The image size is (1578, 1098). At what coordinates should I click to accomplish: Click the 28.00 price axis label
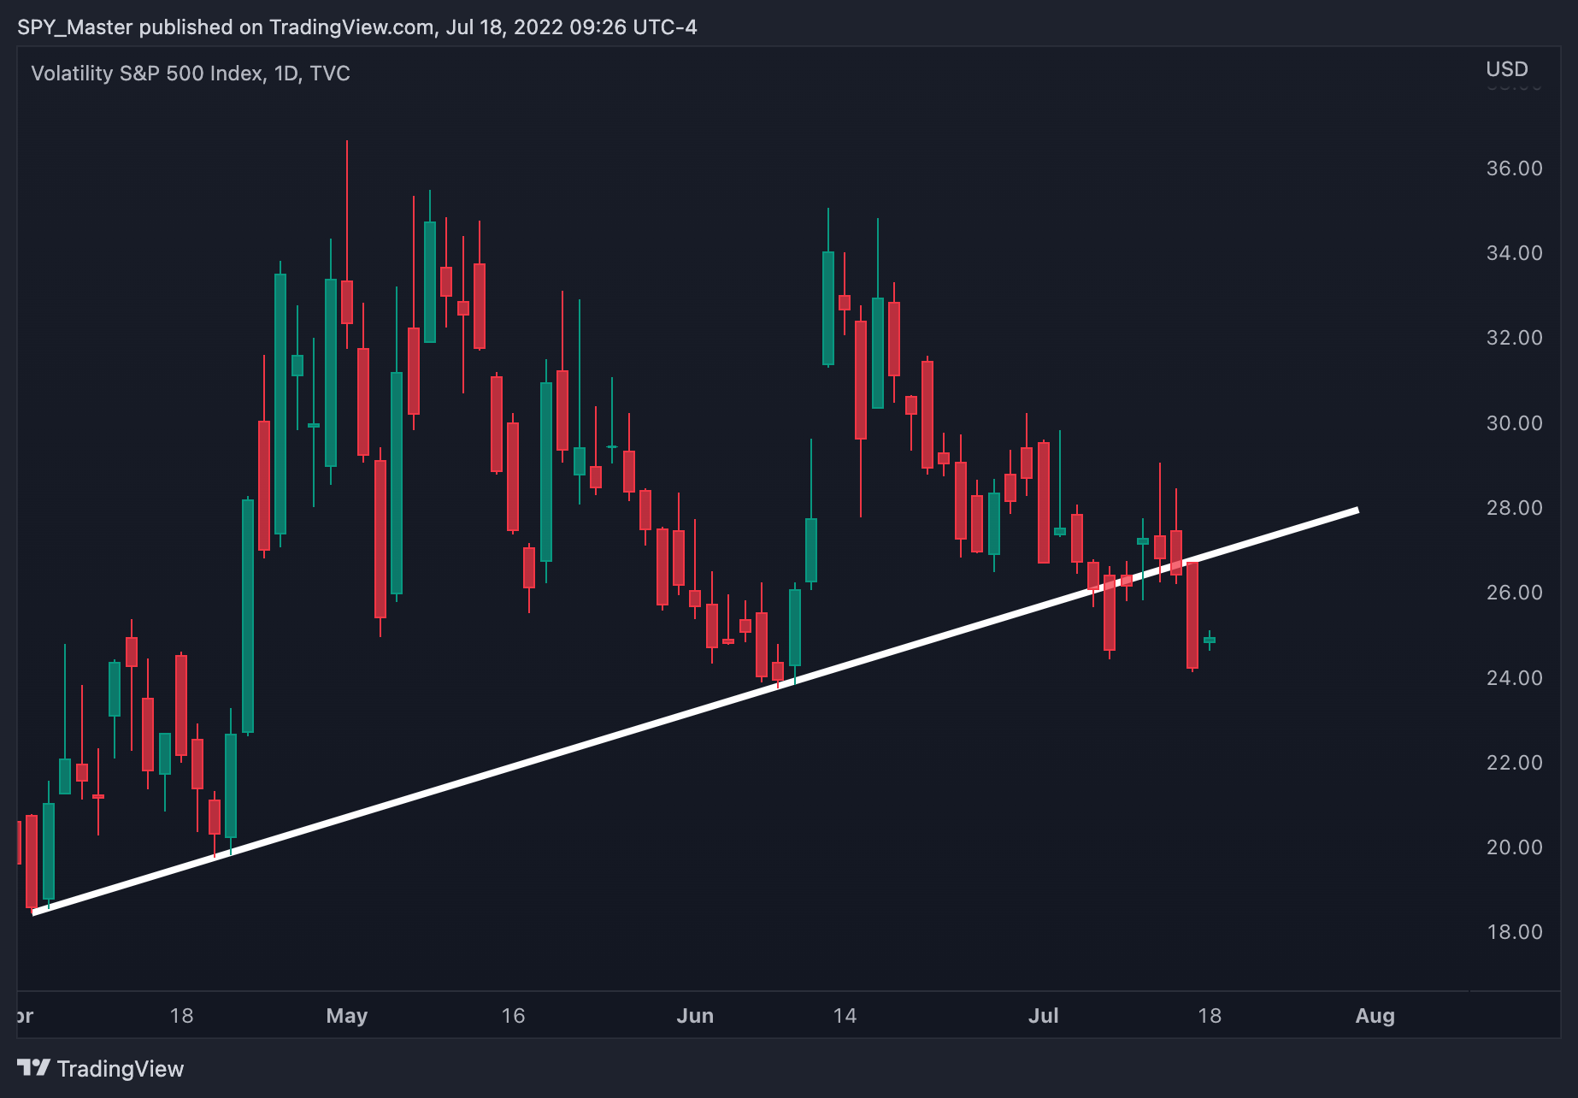click(x=1514, y=508)
